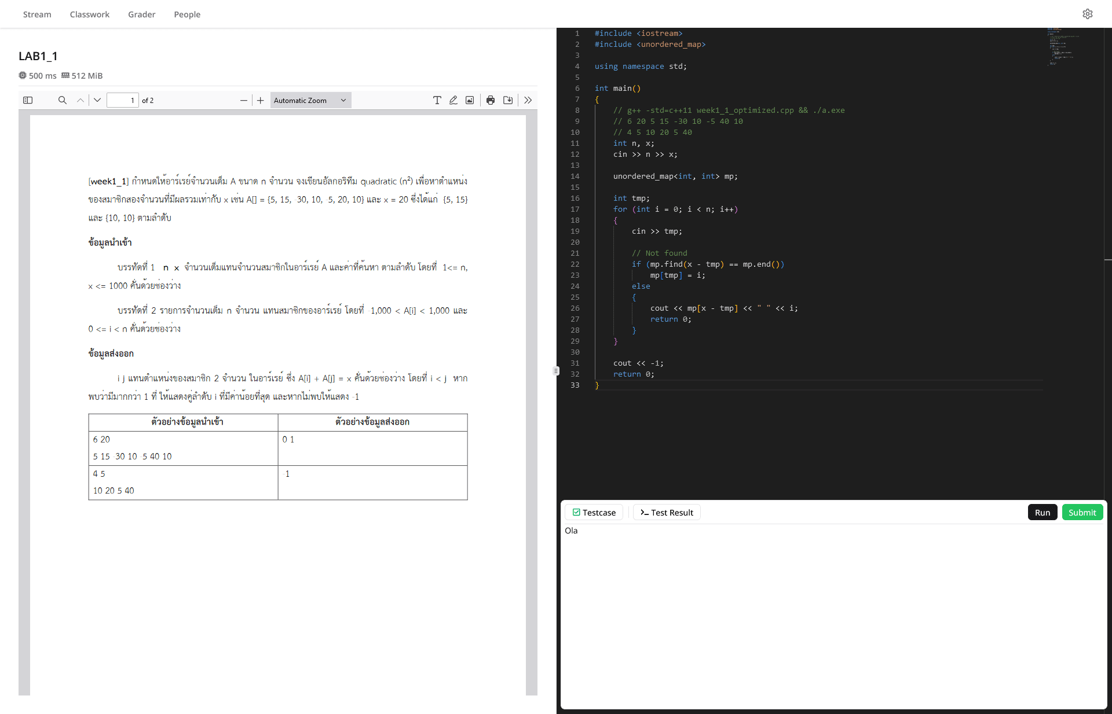Click the download/save icon in PDF toolbar
Image resolution: width=1112 pixels, height=714 pixels.
(x=508, y=100)
